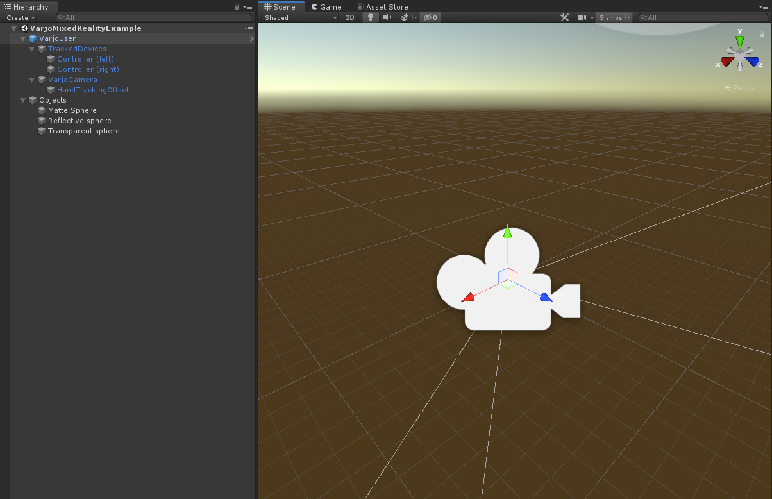The image size is (772, 499).
Task: Open the Shaded draw mode dropdown
Action: [x=300, y=17]
